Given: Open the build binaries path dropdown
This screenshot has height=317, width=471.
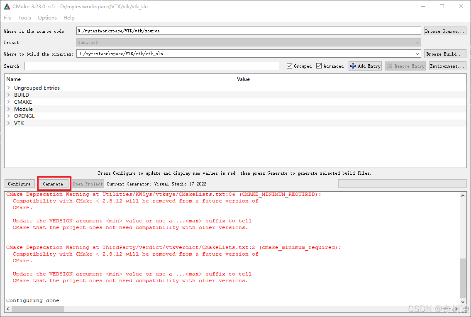Looking at the screenshot, I should coord(417,54).
